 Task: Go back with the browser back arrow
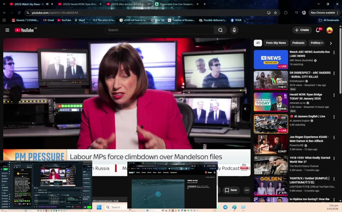point(4,13)
